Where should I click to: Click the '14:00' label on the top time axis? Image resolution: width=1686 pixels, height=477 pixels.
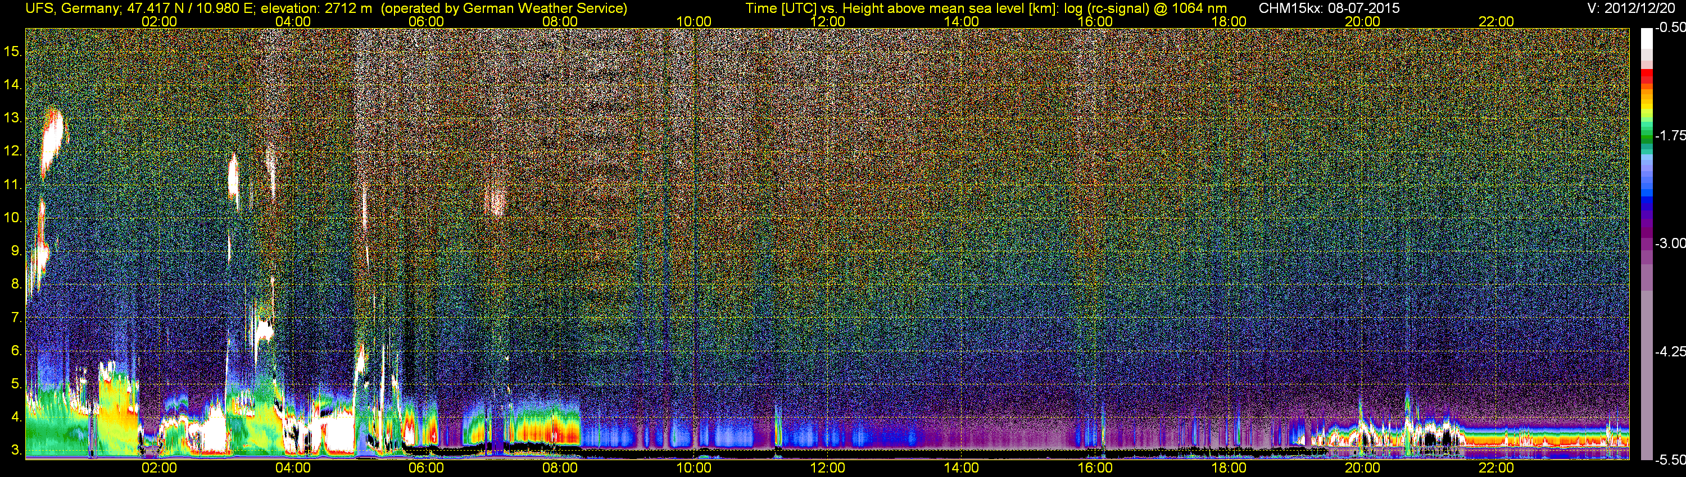tap(962, 21)
